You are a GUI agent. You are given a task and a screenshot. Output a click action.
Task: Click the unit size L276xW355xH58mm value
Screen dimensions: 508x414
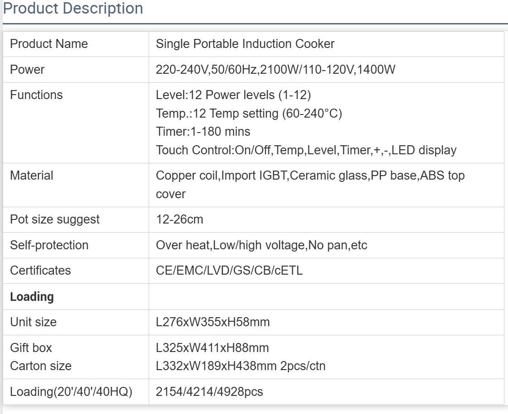(x=213, y=322)
